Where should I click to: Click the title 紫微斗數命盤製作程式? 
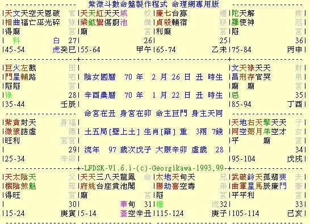(128, 4)
